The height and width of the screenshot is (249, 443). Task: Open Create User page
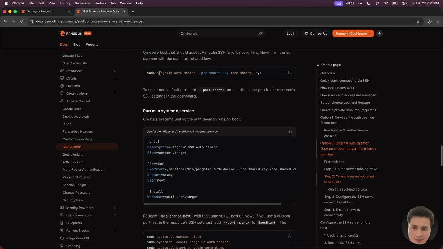[72, 109]
